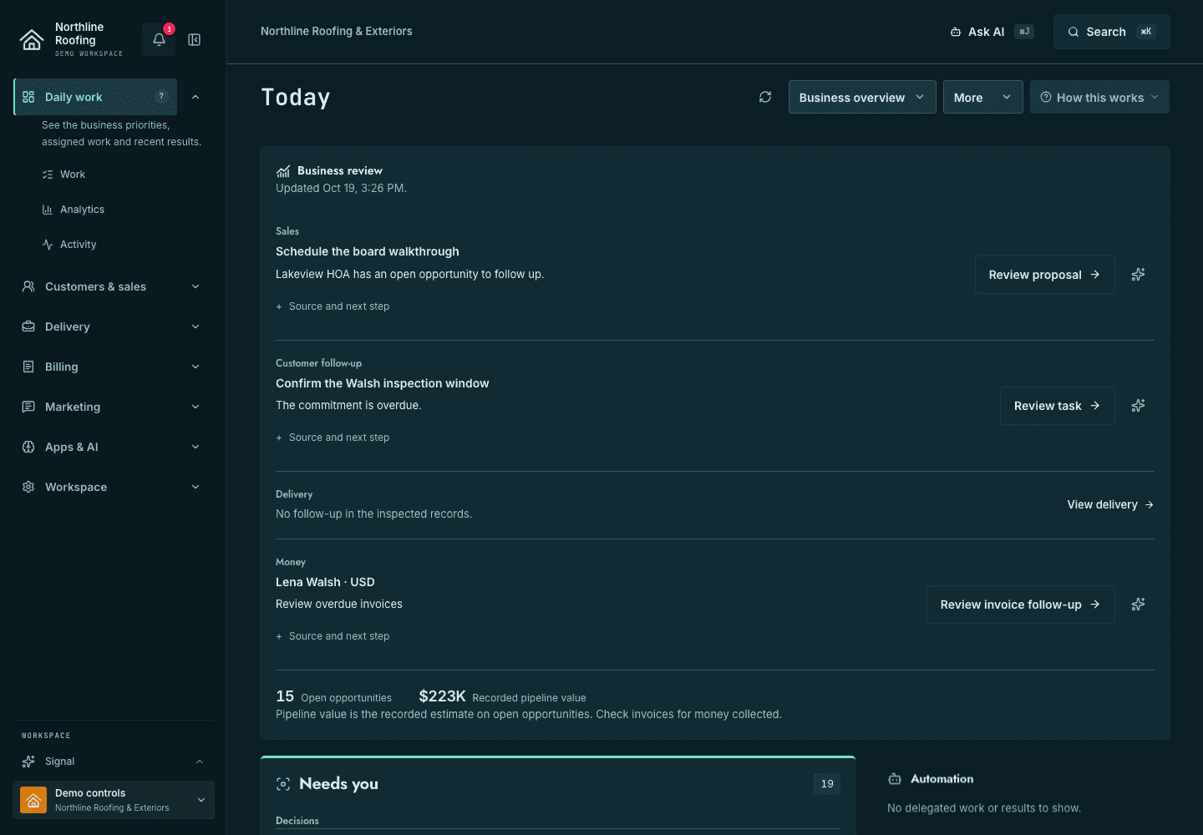
Task: Follow the View delivery link
Action: tap(1110, 504)
